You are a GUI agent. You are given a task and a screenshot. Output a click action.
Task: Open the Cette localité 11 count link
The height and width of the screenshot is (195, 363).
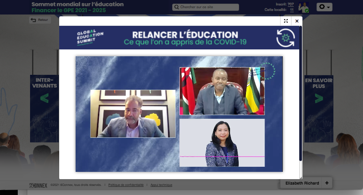coord(291,10)
